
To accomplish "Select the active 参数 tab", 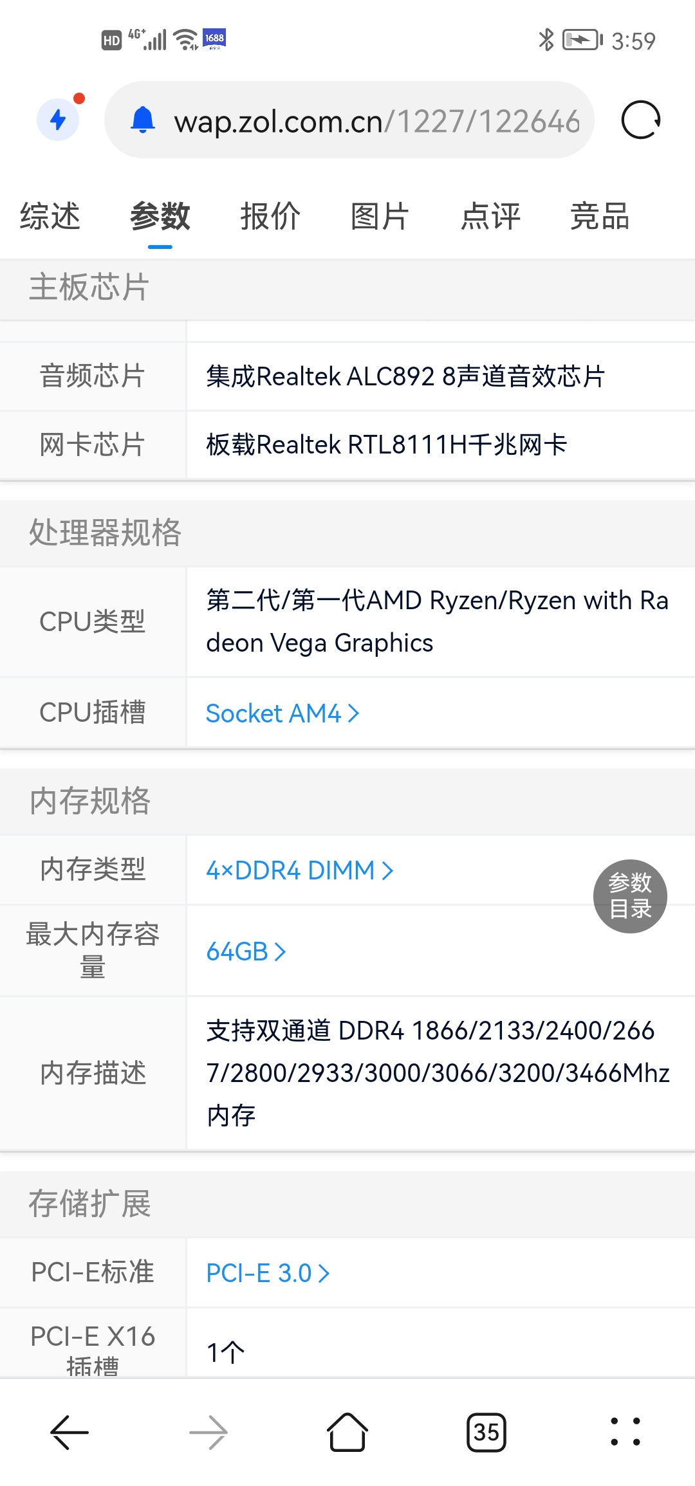I will click(x=160, y=216).
